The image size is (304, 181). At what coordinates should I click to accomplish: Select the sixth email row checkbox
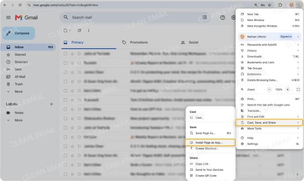pyautogui.click(x=66, y=100)
